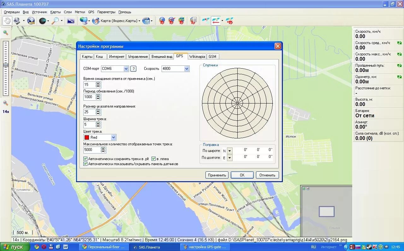Open the По долготе E hemisphere dropdown
The width and height of the screenshot is (404, 251).
tap(229, 158)
